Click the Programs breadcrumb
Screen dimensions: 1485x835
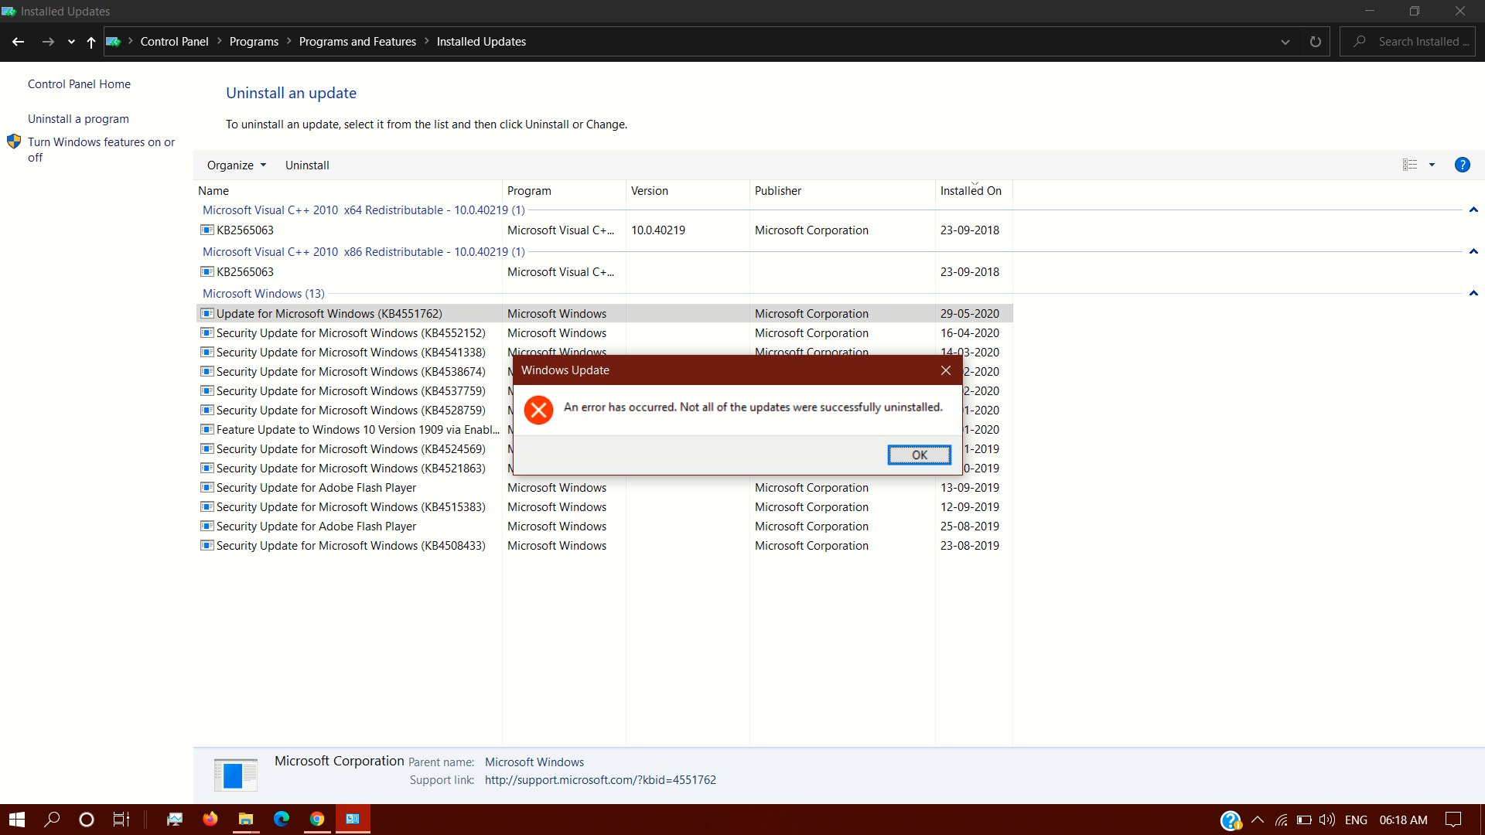pyautogui.click(x=254, y=42)
